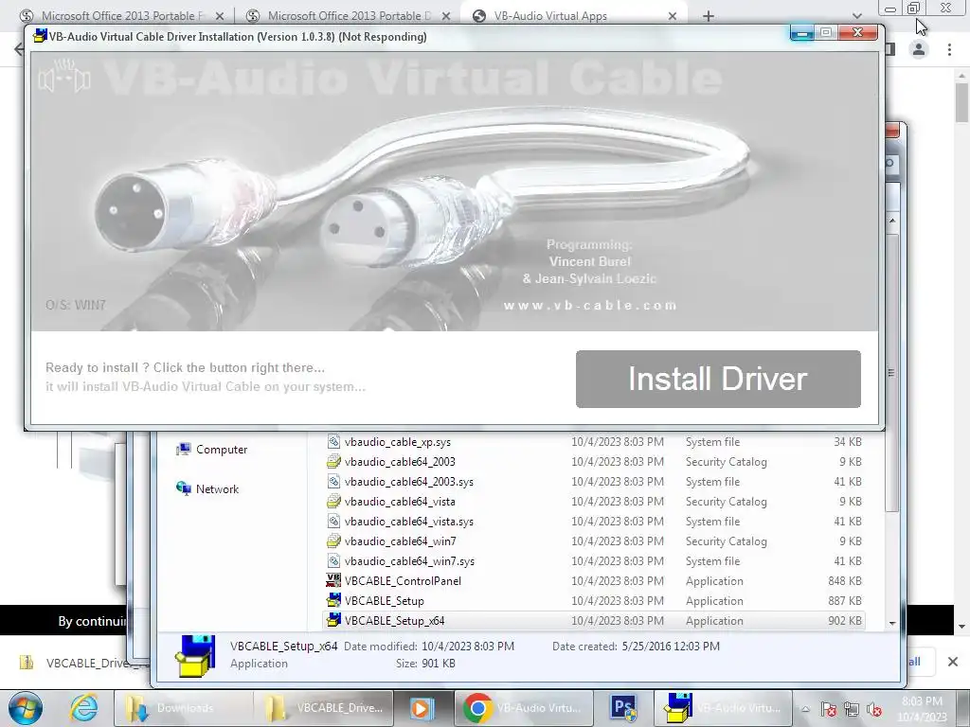970x727 pixels.
Task: Show hidden system tray icons
Action: click(805, 709)
